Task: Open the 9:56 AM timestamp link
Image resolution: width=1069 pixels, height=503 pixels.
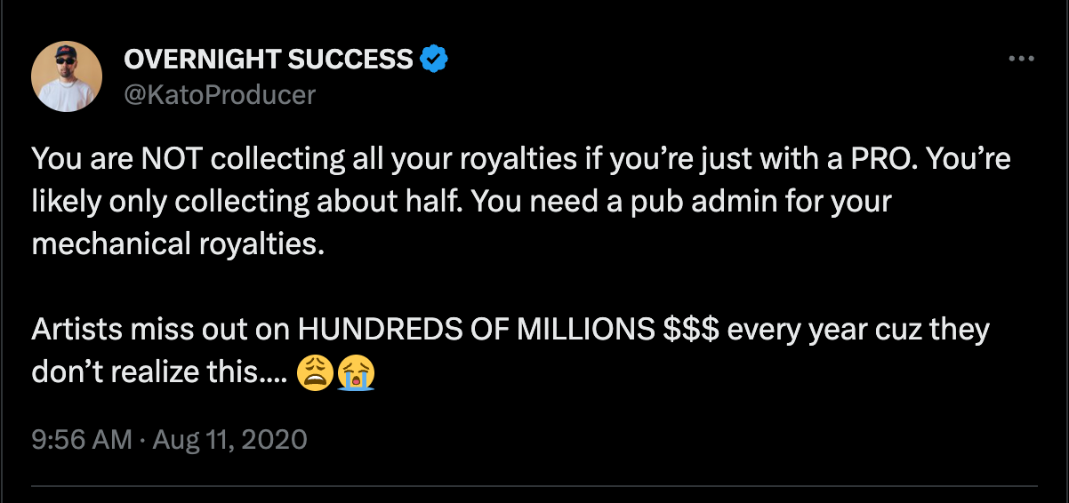Action: pyautogui.click(x=81, y=439)
